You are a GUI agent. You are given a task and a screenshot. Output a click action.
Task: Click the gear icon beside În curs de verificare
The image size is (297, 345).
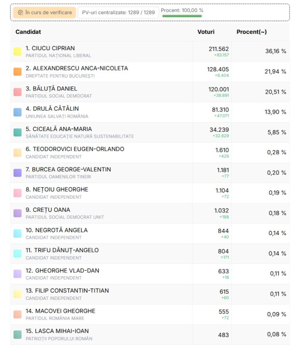[x=20, y=12]
